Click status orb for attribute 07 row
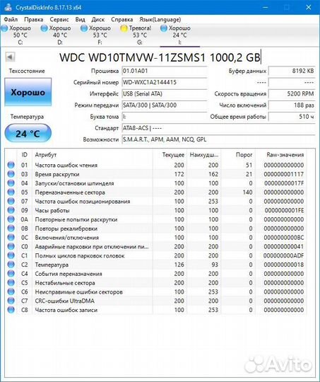The image size is (320, 382). (11, 201)
